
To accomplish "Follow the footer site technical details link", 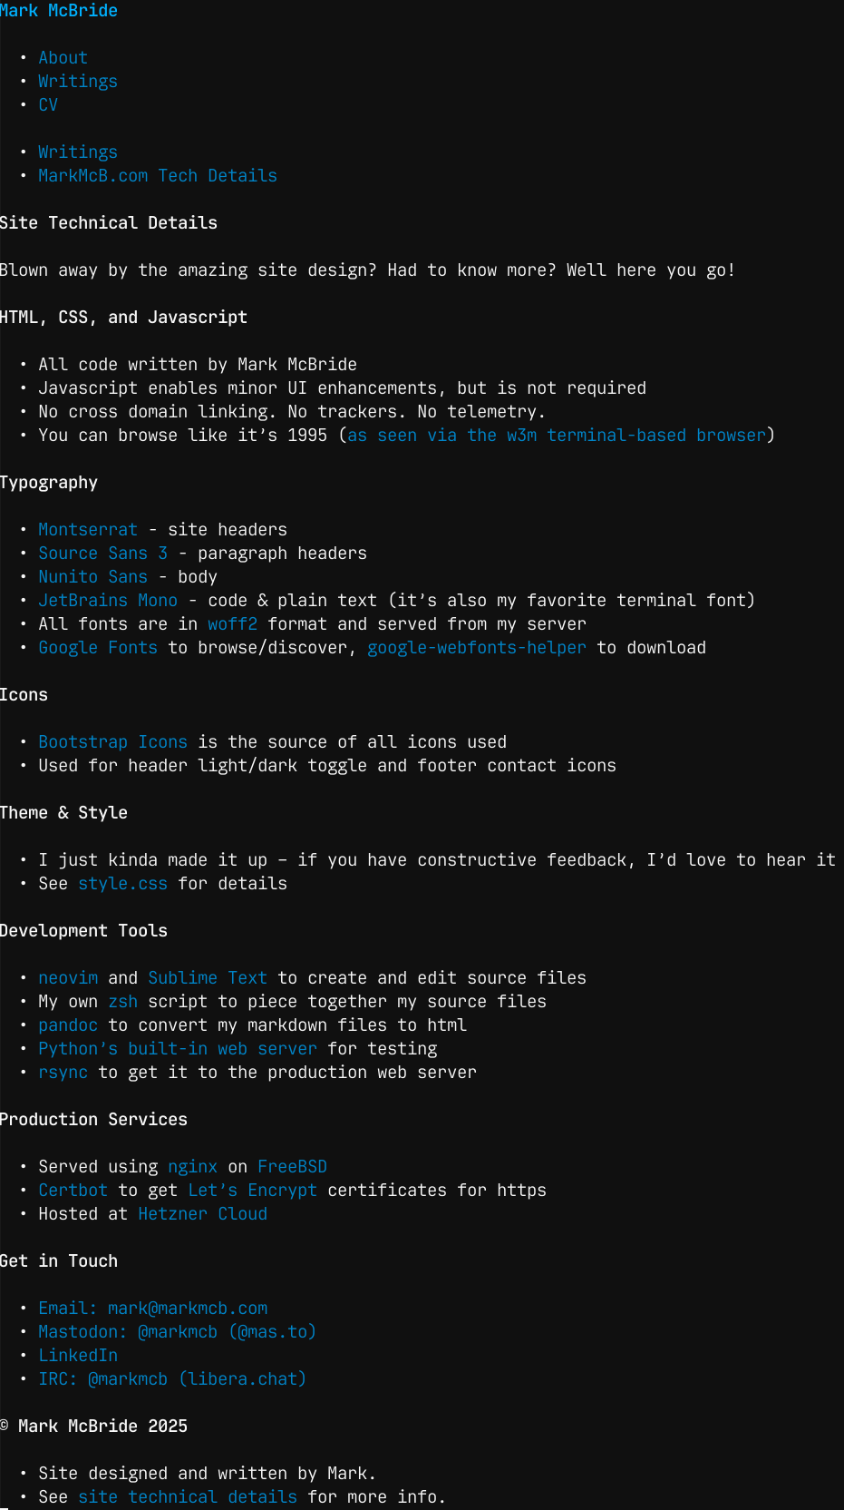I will (188, 1497).
